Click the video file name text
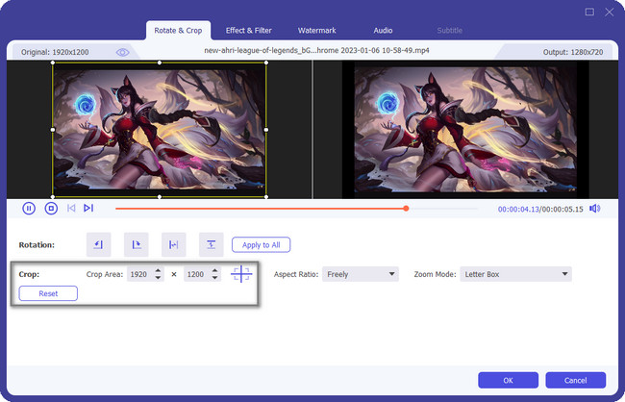 pyautogui.click(x=316, y=51)
